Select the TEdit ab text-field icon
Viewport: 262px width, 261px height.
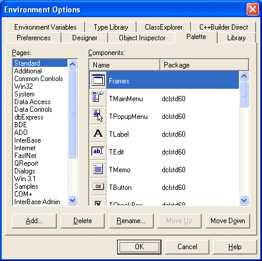tap(98, 152)
